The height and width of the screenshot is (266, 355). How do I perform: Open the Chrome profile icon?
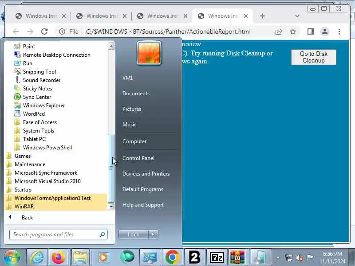click(x=325, y=31)
